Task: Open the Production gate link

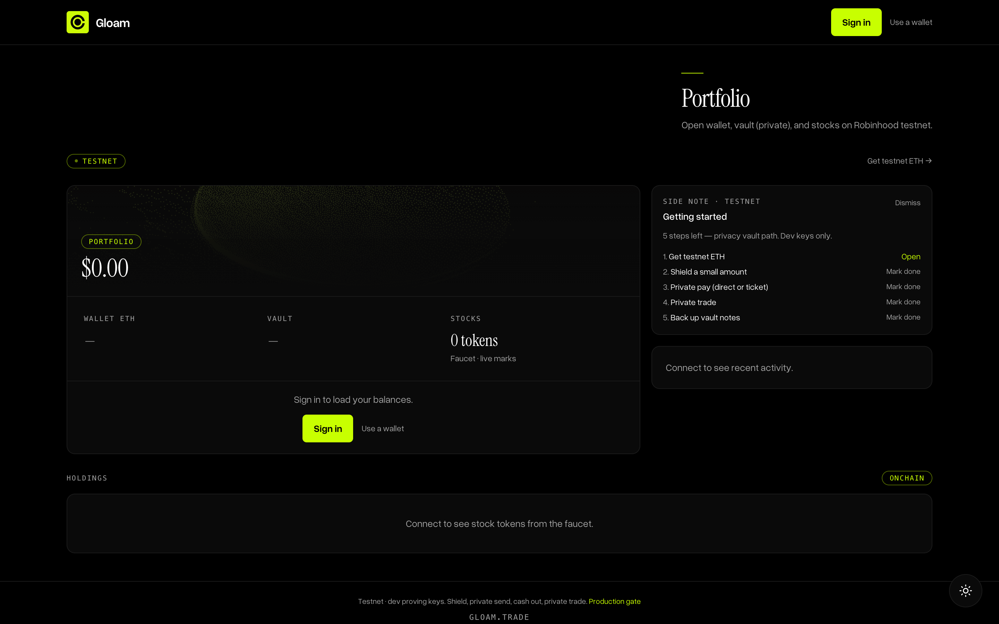Action: point(614,601)
